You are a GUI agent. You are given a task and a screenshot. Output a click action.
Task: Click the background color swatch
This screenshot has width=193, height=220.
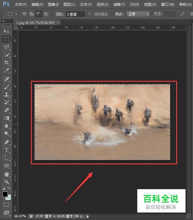(9, 198)
